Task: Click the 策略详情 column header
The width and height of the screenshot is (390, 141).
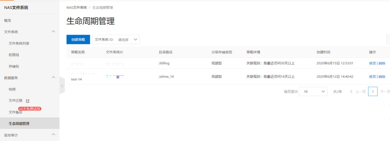Action: tap(253, 52)
